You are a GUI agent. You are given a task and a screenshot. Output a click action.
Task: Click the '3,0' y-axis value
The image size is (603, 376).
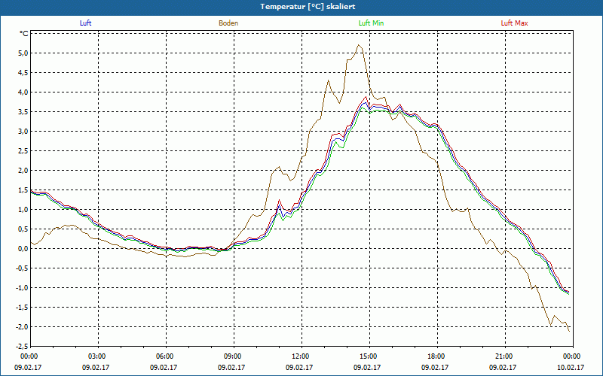[24, 131]
